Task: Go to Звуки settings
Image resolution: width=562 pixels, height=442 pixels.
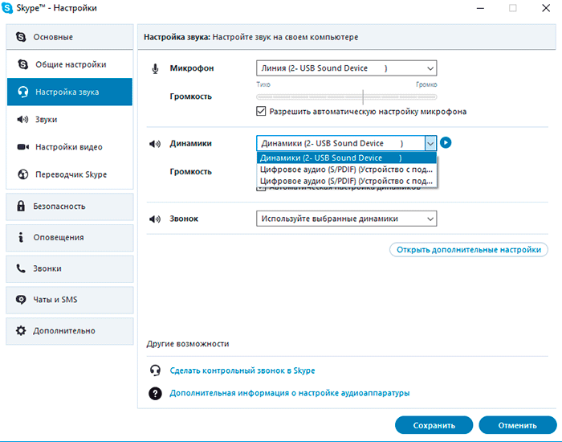Action: [x=70, y=119]
